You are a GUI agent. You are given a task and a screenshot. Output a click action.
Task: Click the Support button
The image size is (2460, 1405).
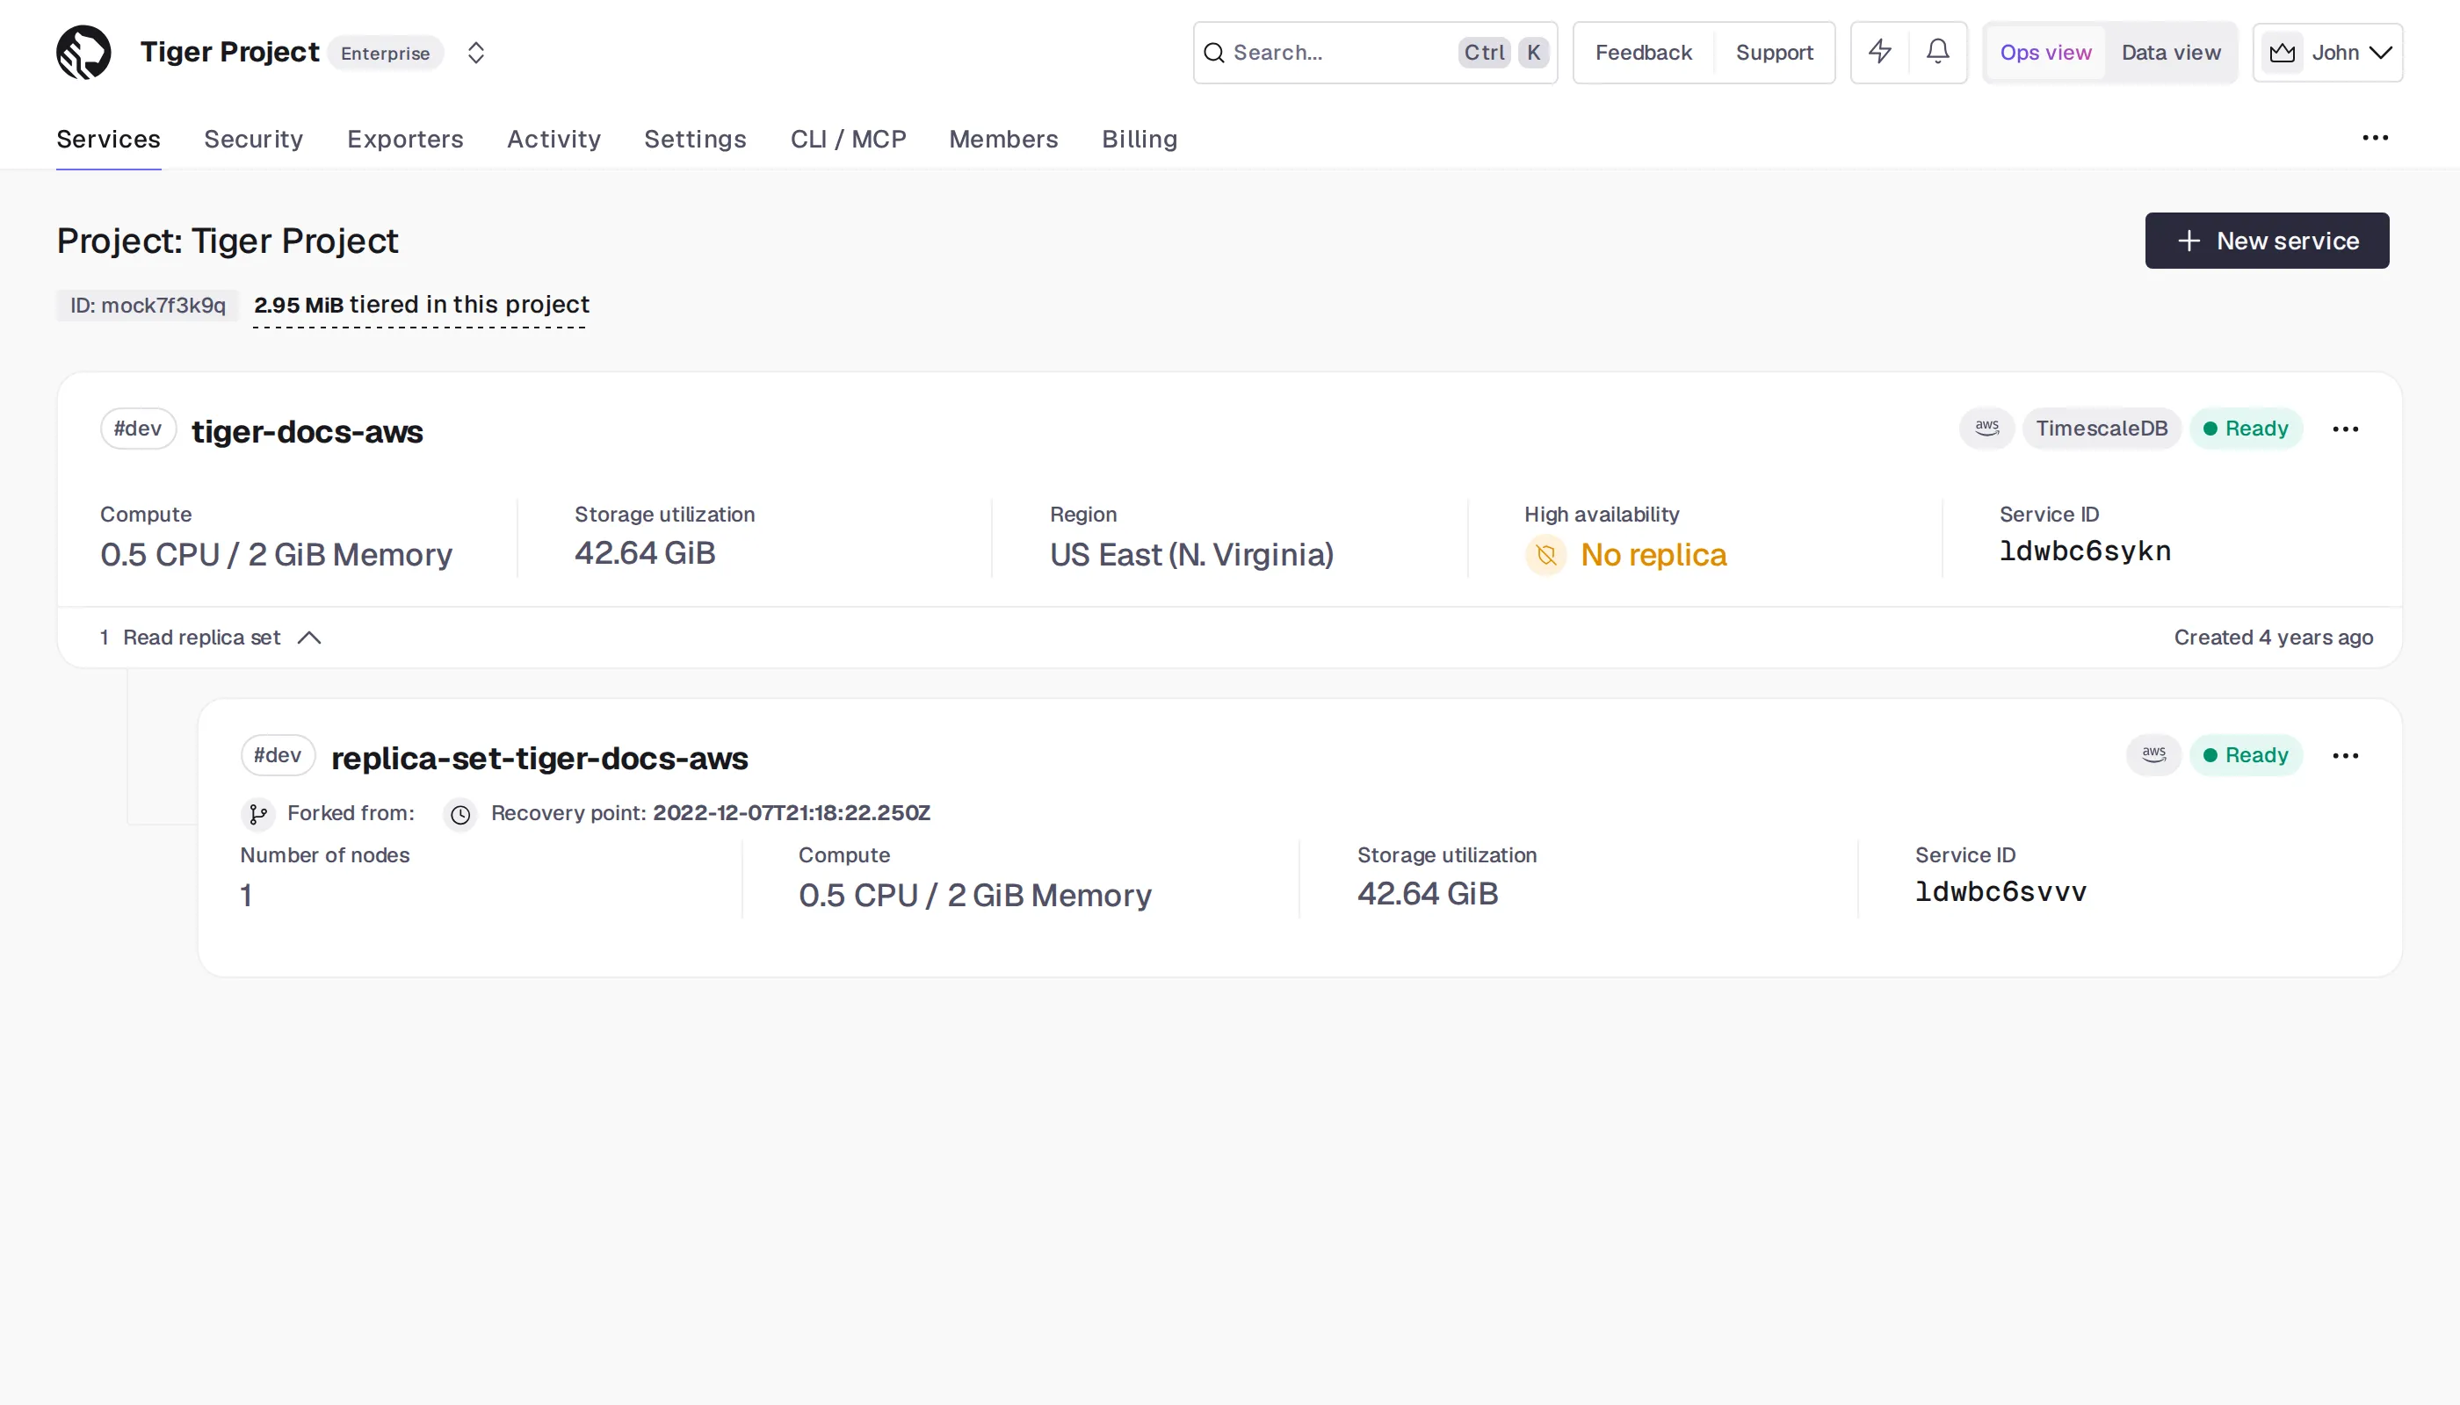(1775, 52)
